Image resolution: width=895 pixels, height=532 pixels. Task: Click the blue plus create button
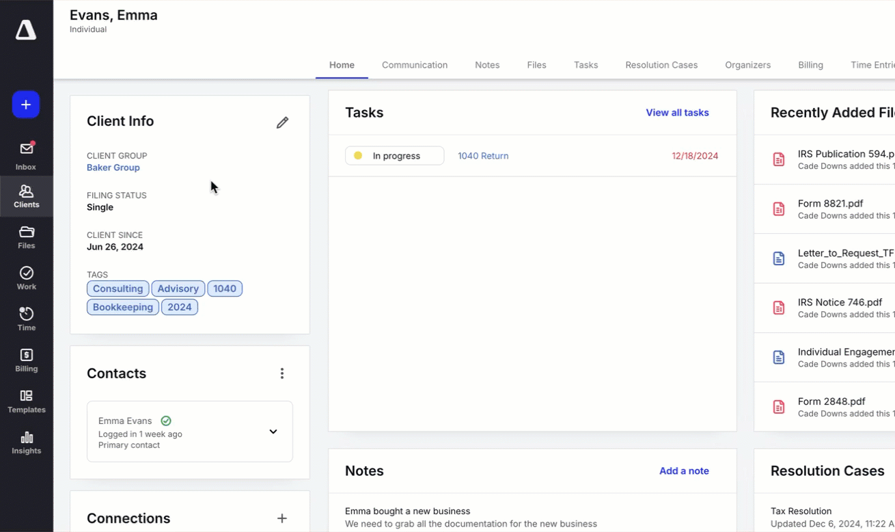[x=26, y=105]
